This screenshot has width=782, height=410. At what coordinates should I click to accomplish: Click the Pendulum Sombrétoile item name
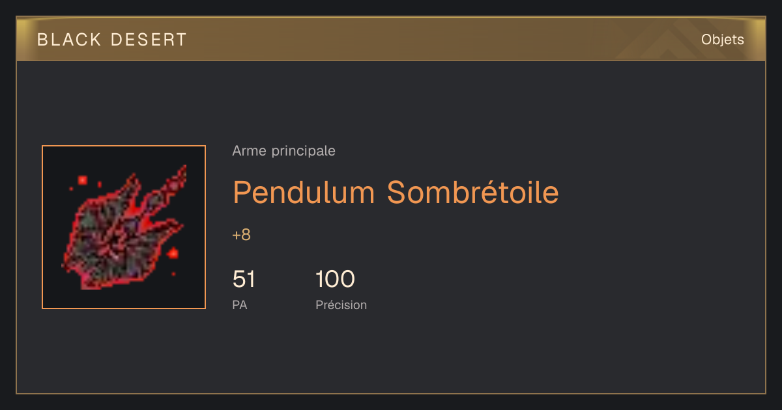click(x=396, y=192)
